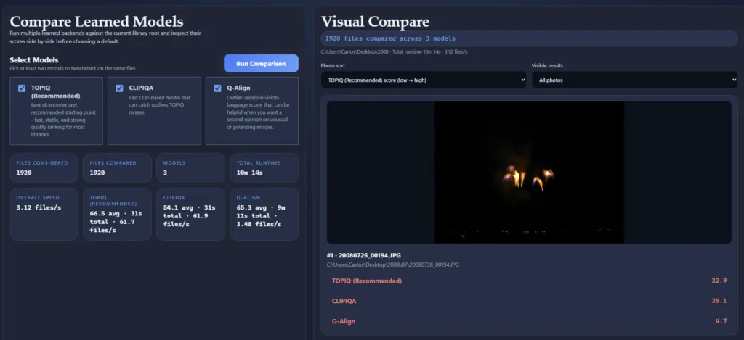744x340 pixels.
Task: Click the Files Considered stat card
Action: [x=44, y=168]
